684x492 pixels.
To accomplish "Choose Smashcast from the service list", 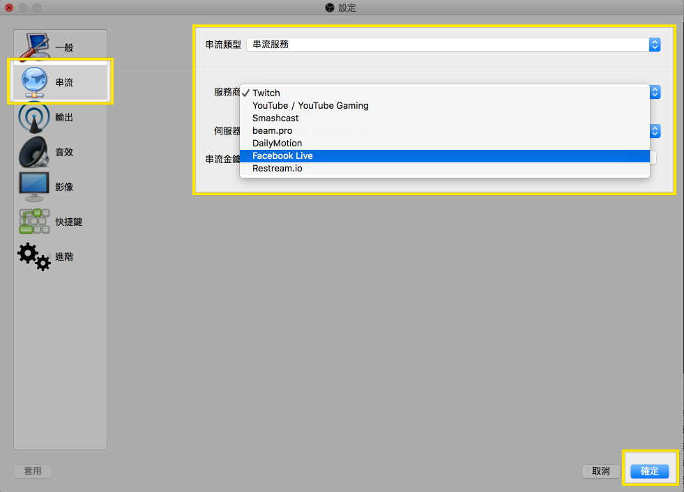I will pos(445,118).
